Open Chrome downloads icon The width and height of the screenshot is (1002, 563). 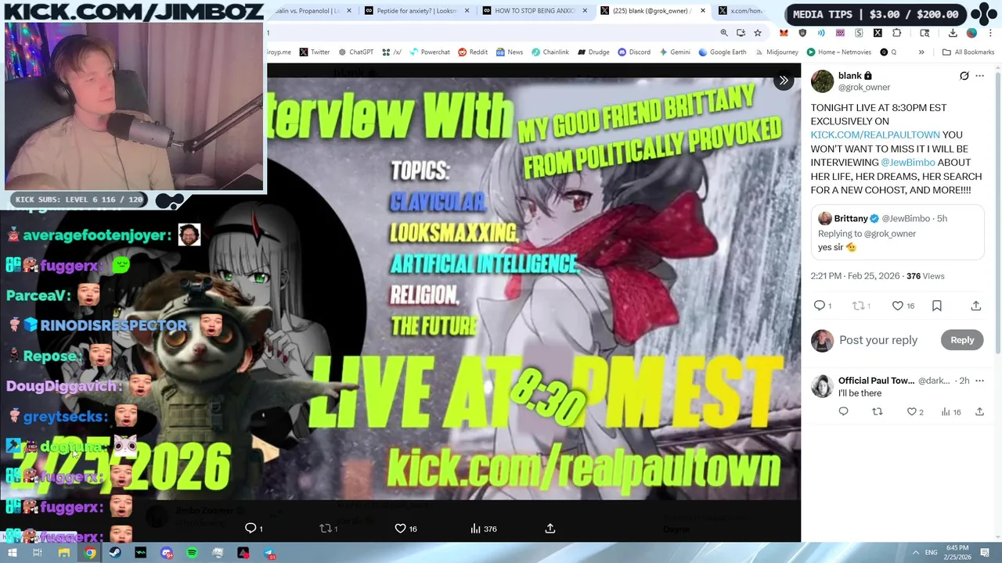953,33
